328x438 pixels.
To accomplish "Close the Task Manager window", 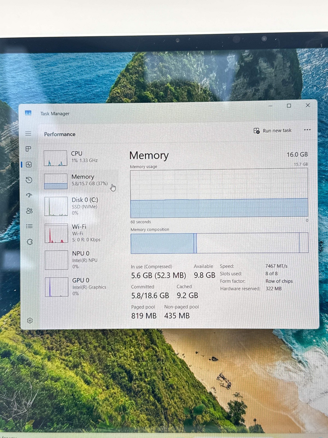I will click(x=308, y=105).
